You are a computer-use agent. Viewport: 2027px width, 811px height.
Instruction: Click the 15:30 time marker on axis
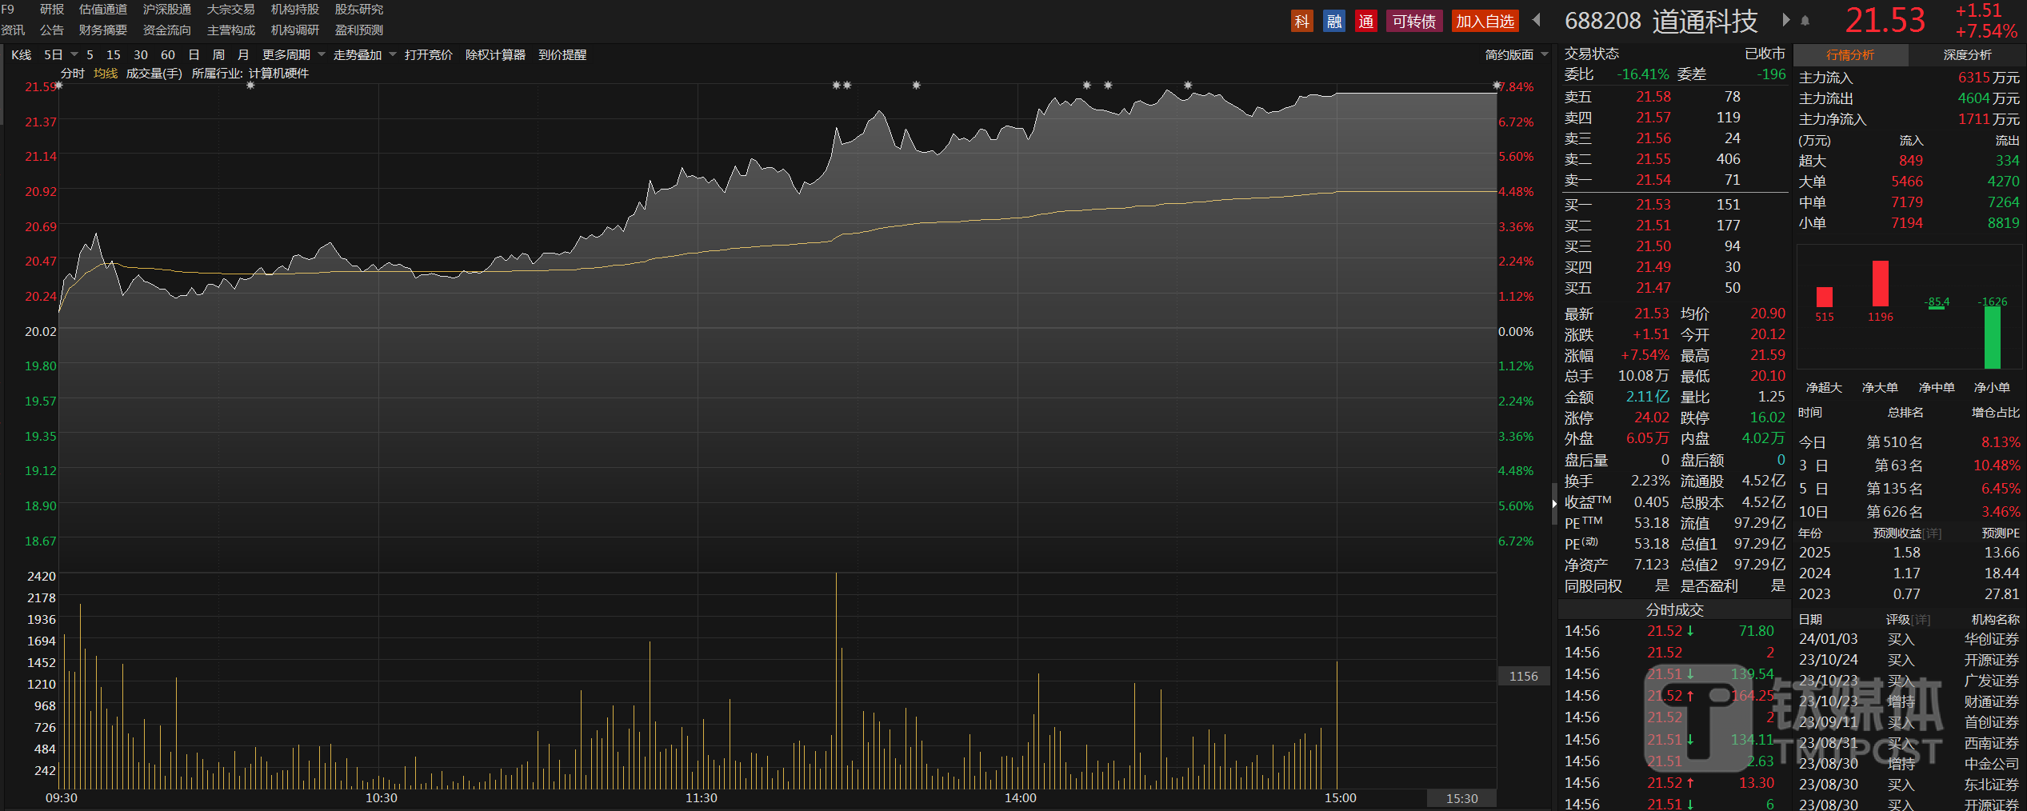pyautogui.click(x=1461, y=798)
